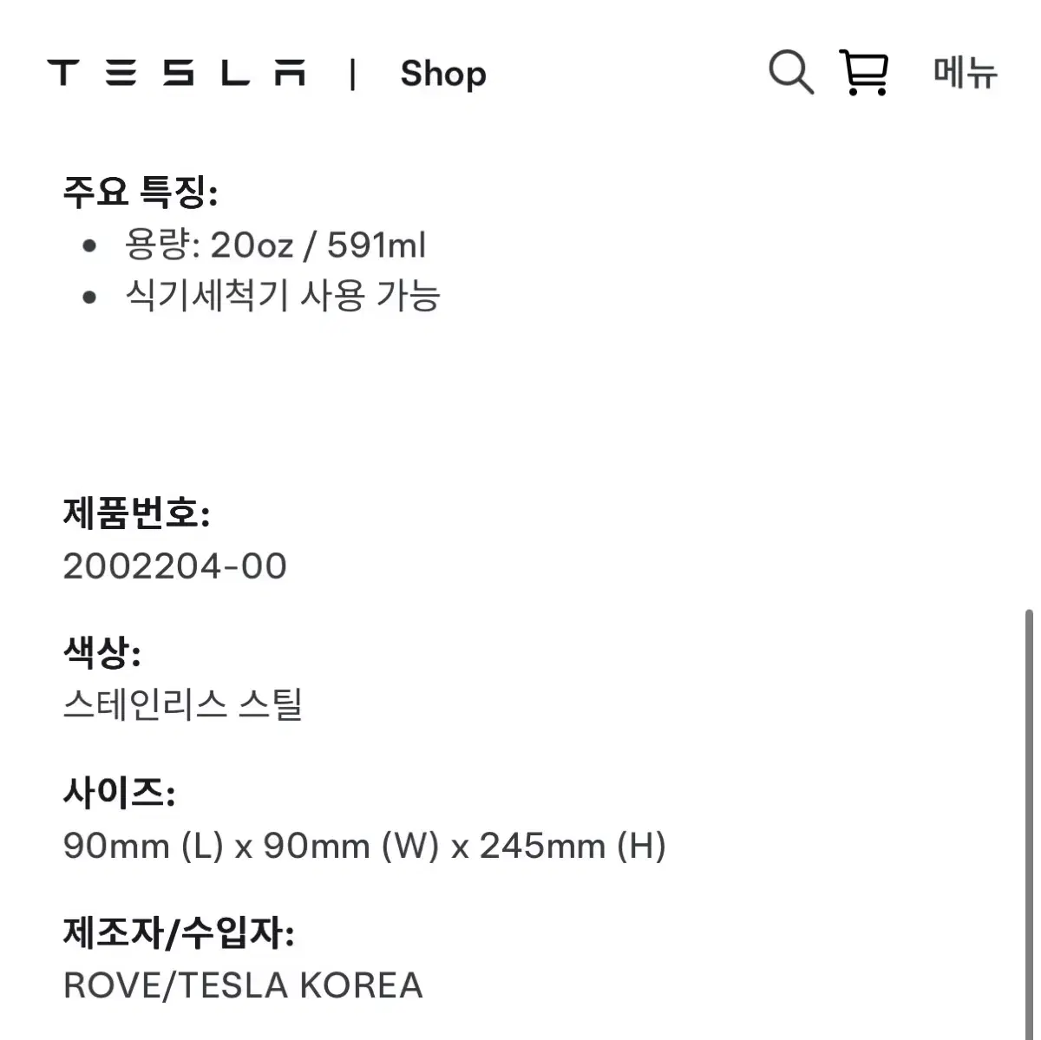
Task: Click the 용량: 20oz / 591ml line
Action: 275,245
